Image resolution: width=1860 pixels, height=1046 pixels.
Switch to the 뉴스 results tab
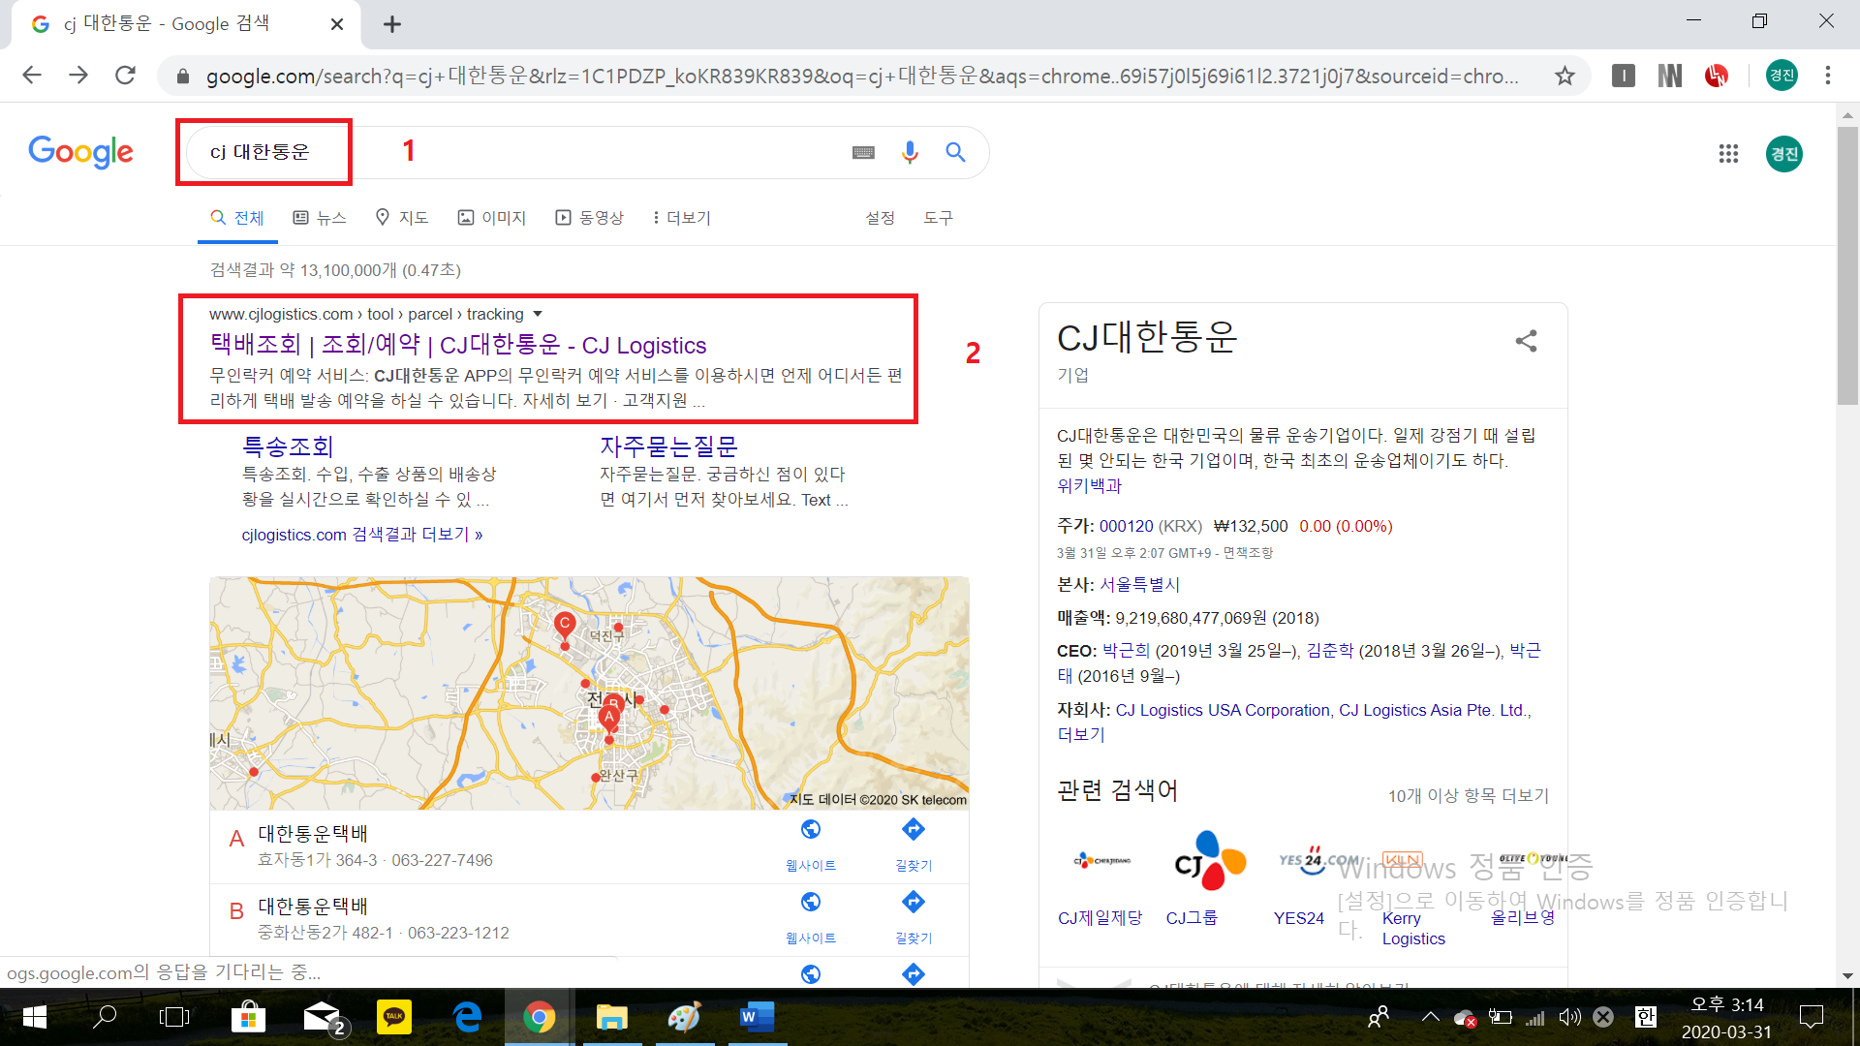[x=320, y=218]
